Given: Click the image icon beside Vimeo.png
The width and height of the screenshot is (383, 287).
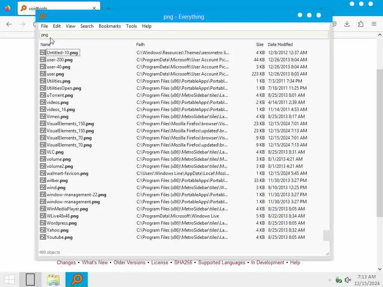Looking at the screenshot, I should click(x=43, y=117).
